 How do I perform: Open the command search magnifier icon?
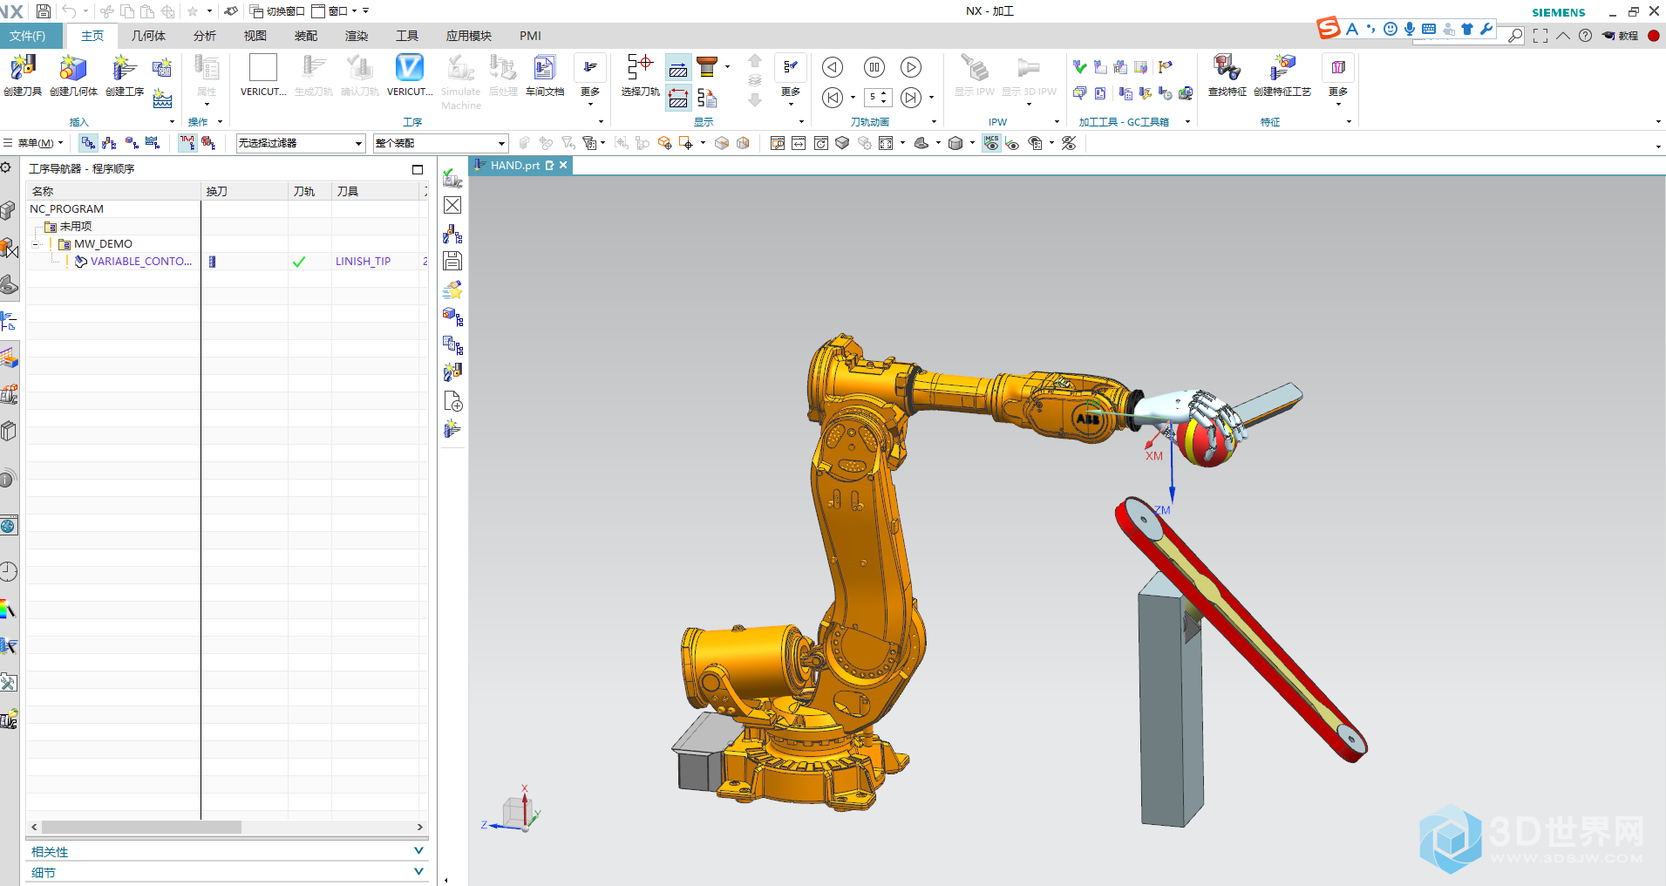pos(1516,36)
